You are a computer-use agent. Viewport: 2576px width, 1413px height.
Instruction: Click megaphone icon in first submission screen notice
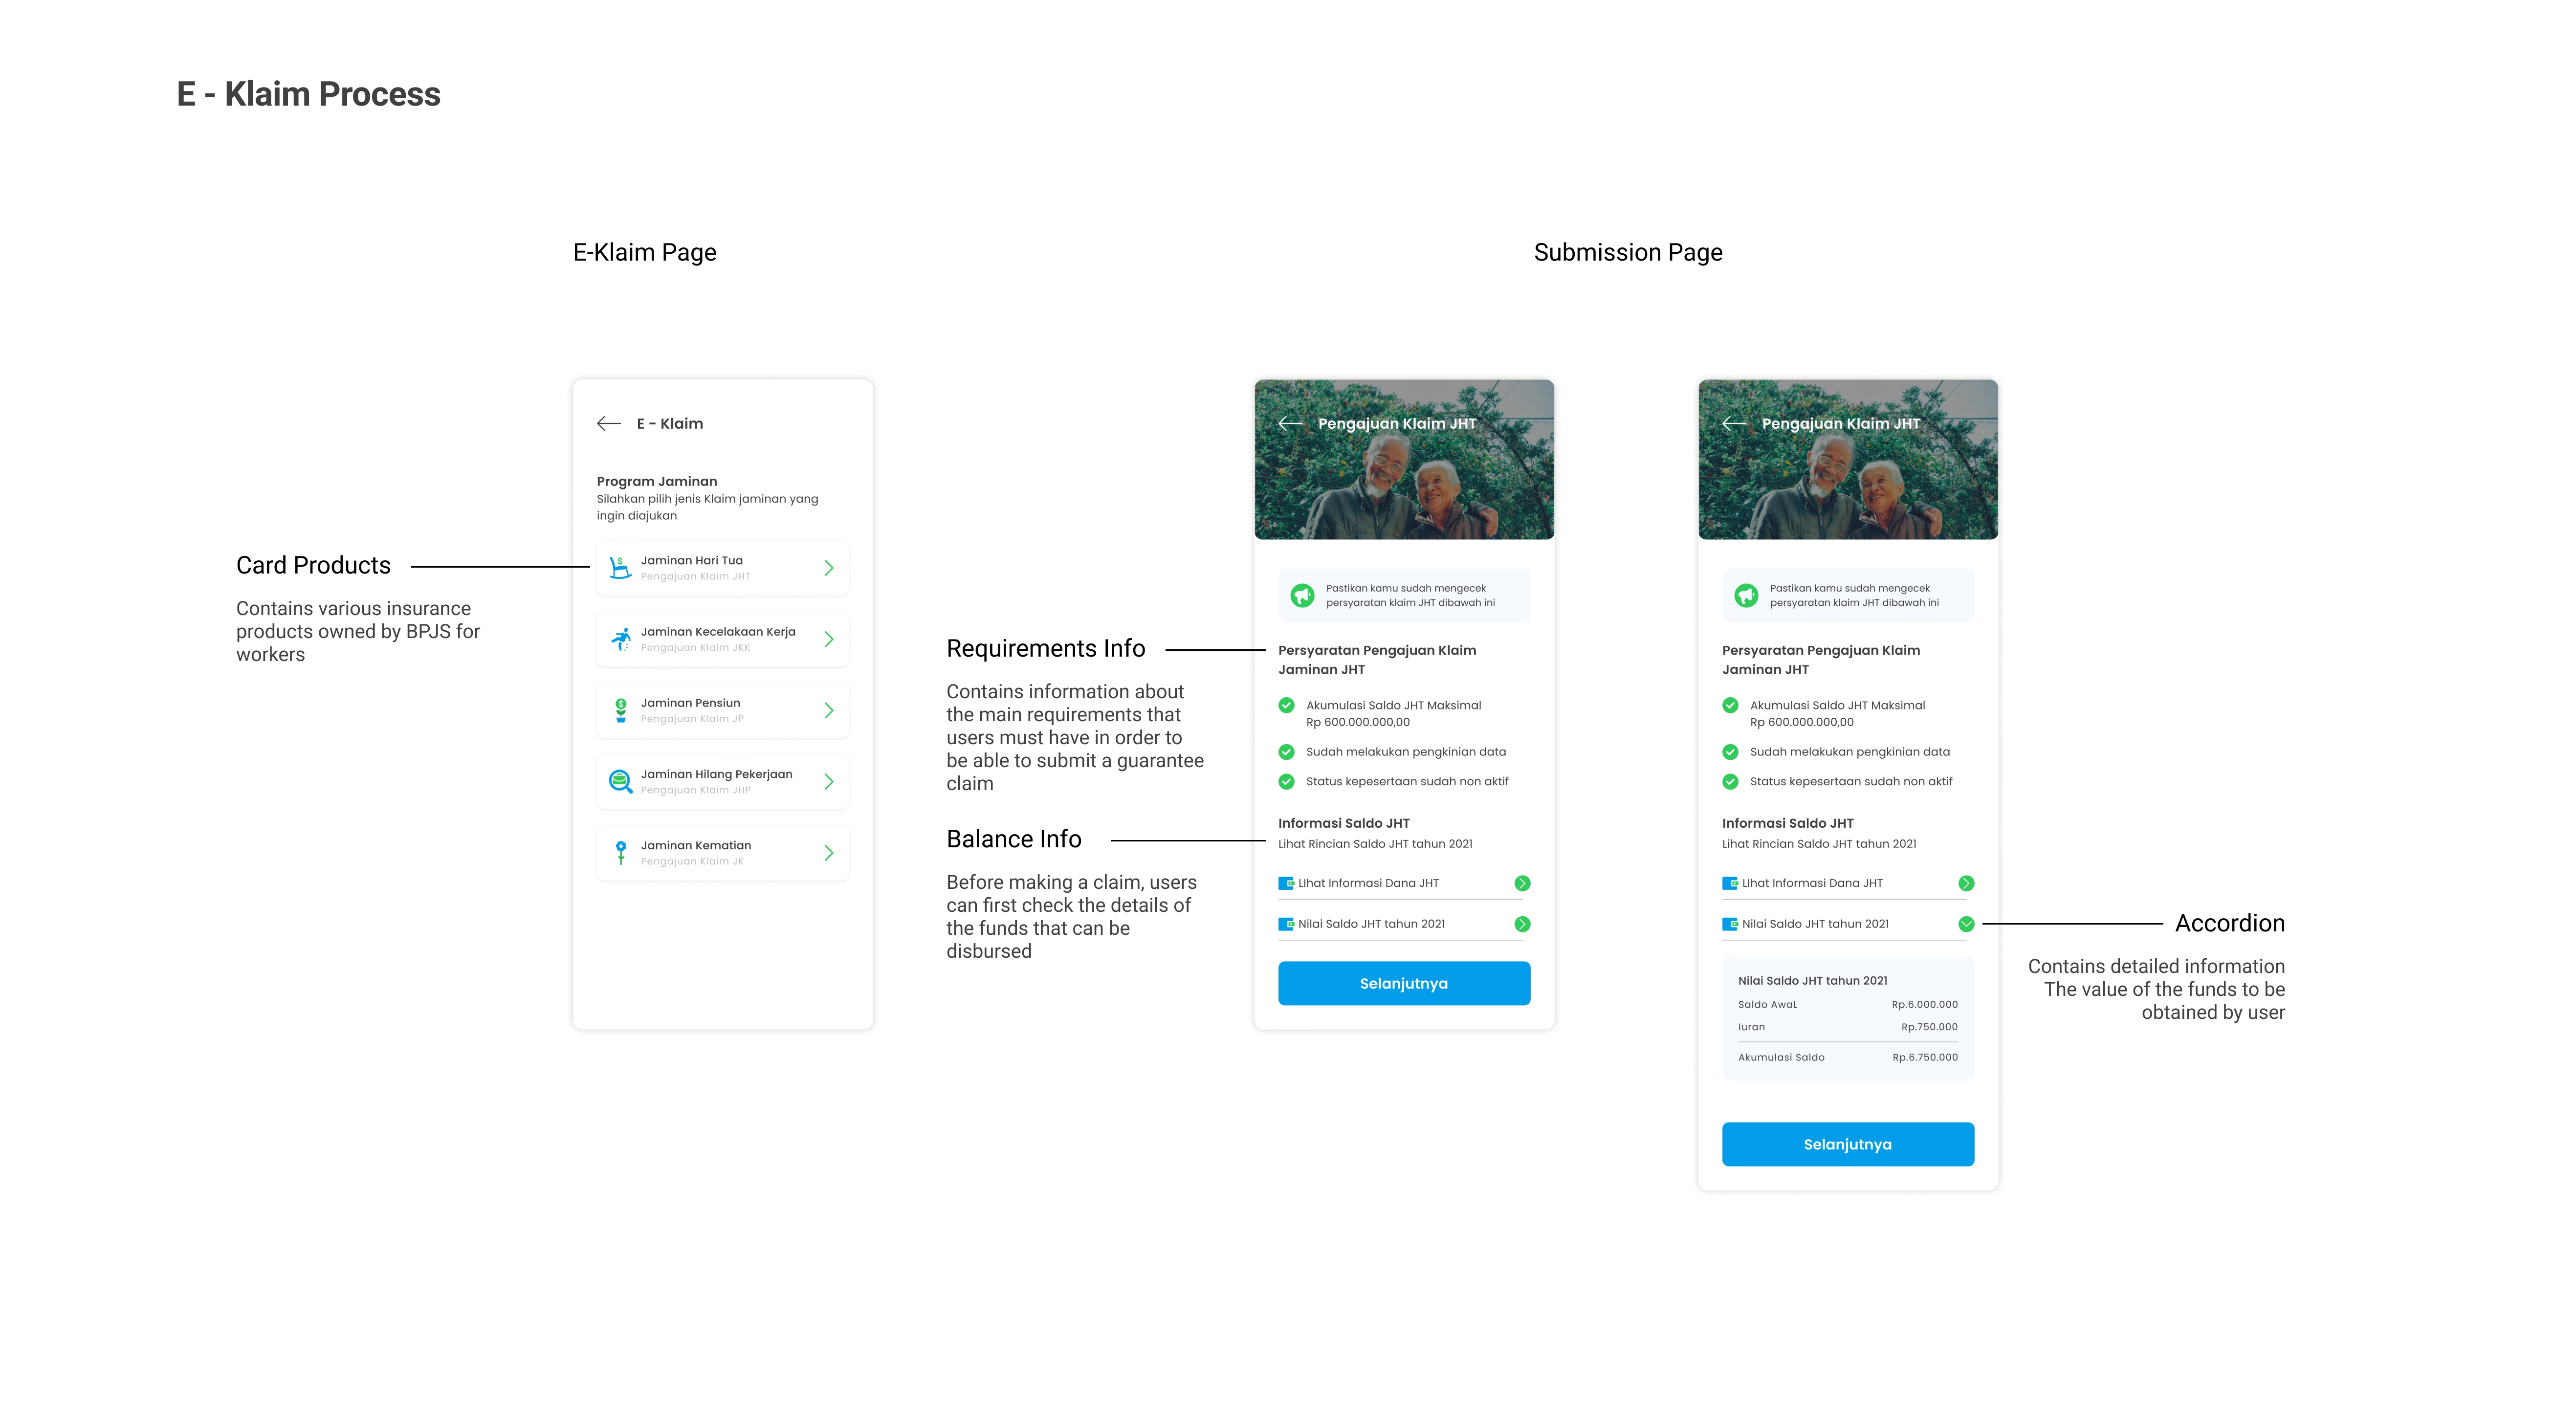[1303, 596]
